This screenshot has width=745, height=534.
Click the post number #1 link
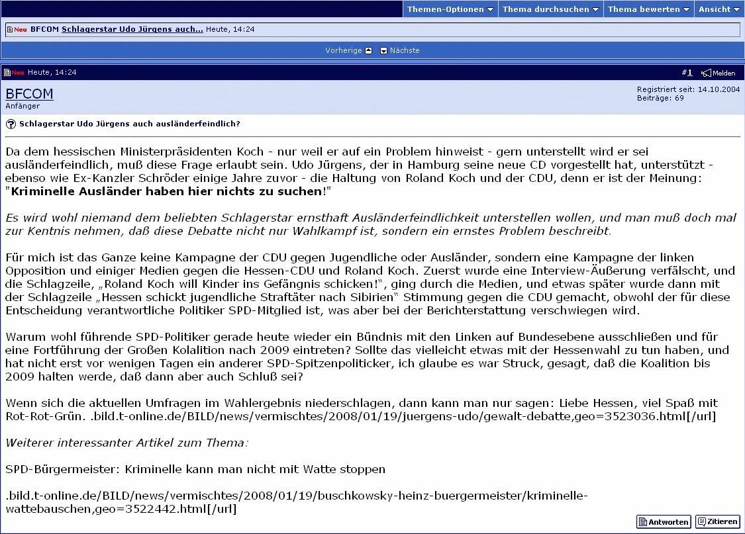point(689,73)
